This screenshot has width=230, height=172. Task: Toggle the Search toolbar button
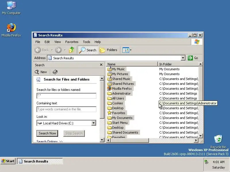88,50
